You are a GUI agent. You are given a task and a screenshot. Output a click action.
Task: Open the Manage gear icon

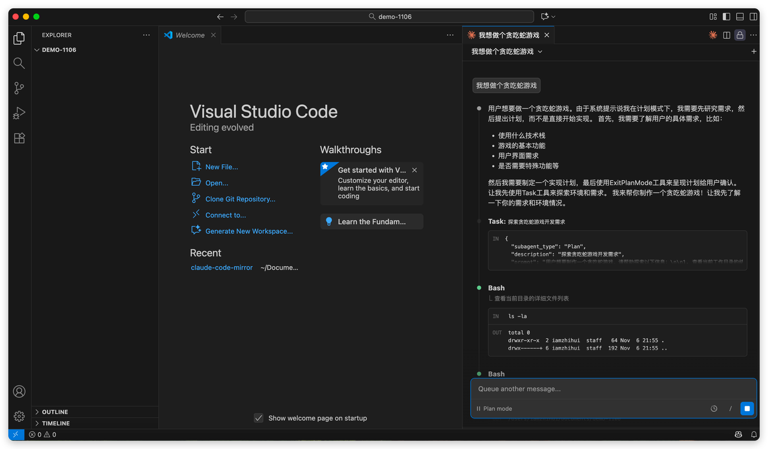[19, 416]
